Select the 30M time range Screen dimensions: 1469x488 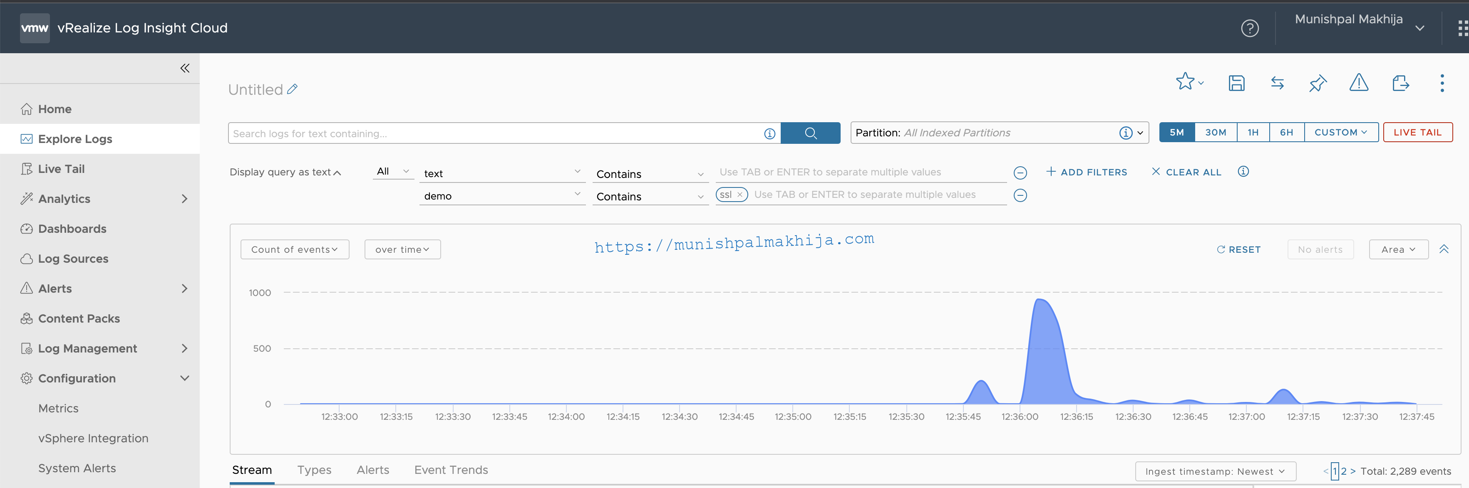(1215, 132)
